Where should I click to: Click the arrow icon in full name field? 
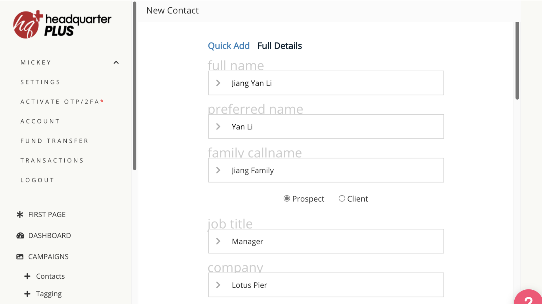[218, 83]
